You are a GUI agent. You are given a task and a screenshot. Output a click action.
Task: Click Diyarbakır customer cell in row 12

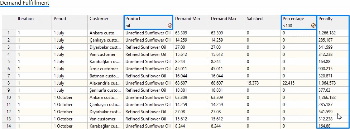point(106,111)
